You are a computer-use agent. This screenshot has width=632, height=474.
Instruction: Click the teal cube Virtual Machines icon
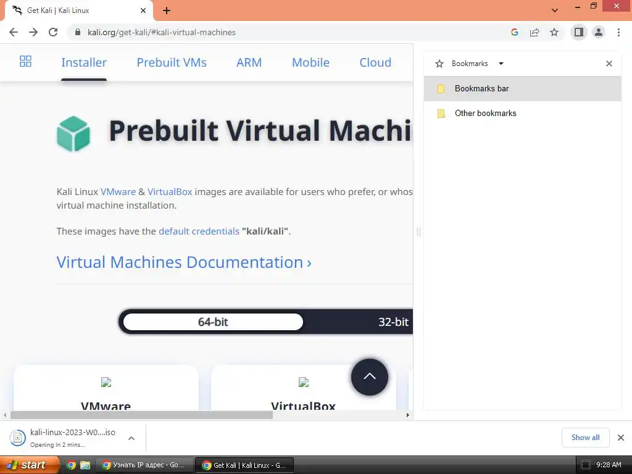pyautogui.click(x=73, y=133)
